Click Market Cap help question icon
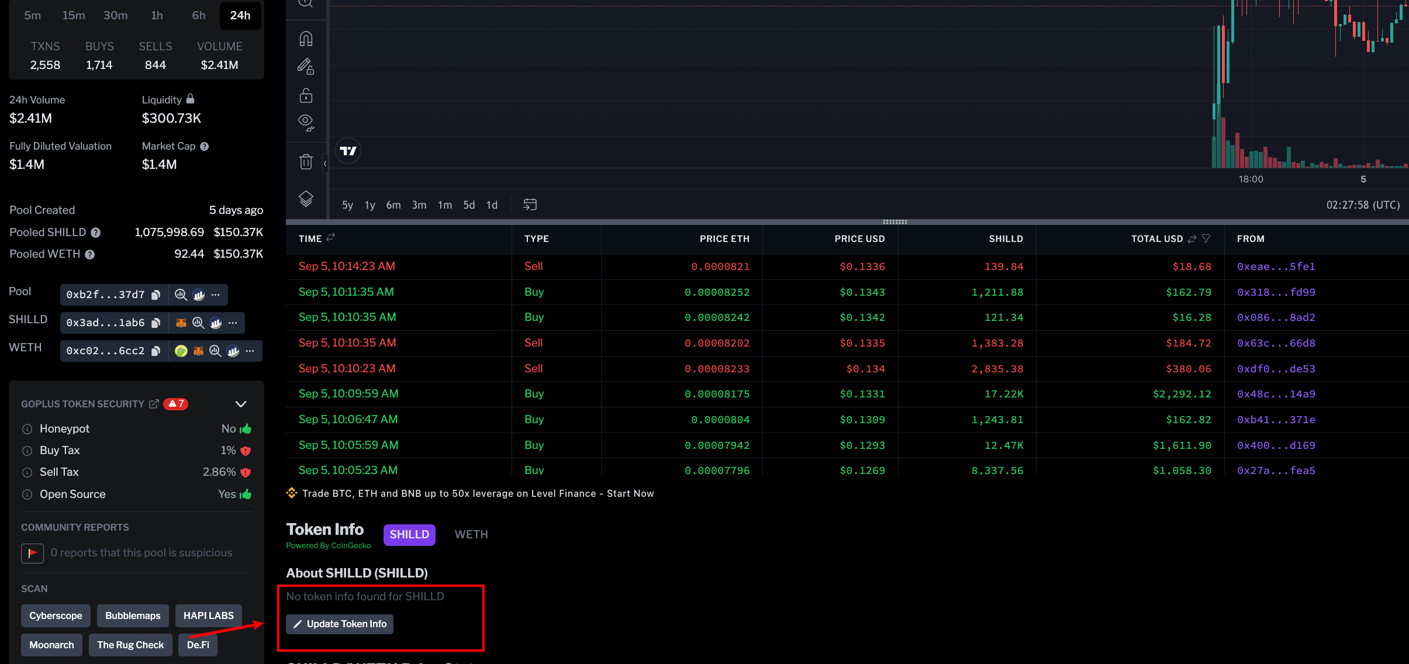 click(205, 146)
